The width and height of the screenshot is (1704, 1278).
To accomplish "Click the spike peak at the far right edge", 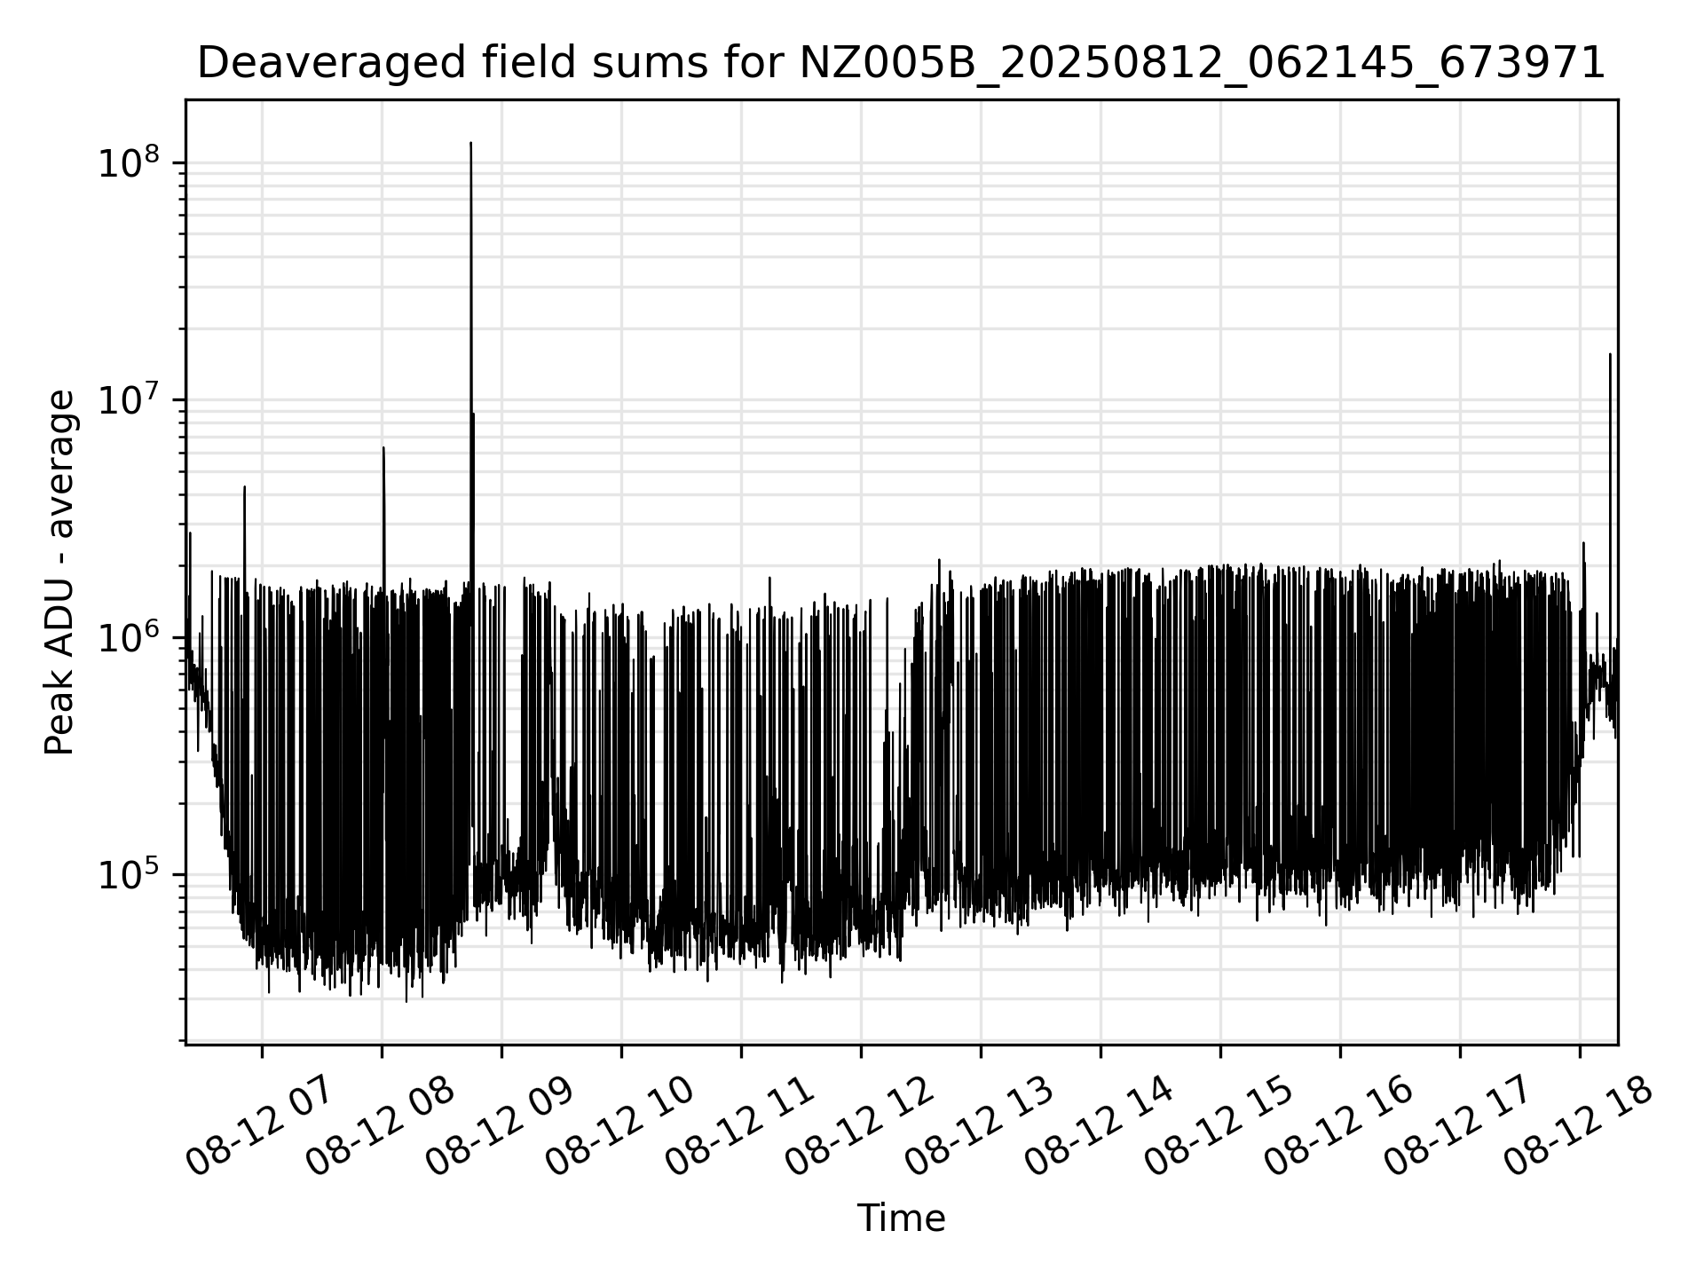I will (x=1609, y=355).
